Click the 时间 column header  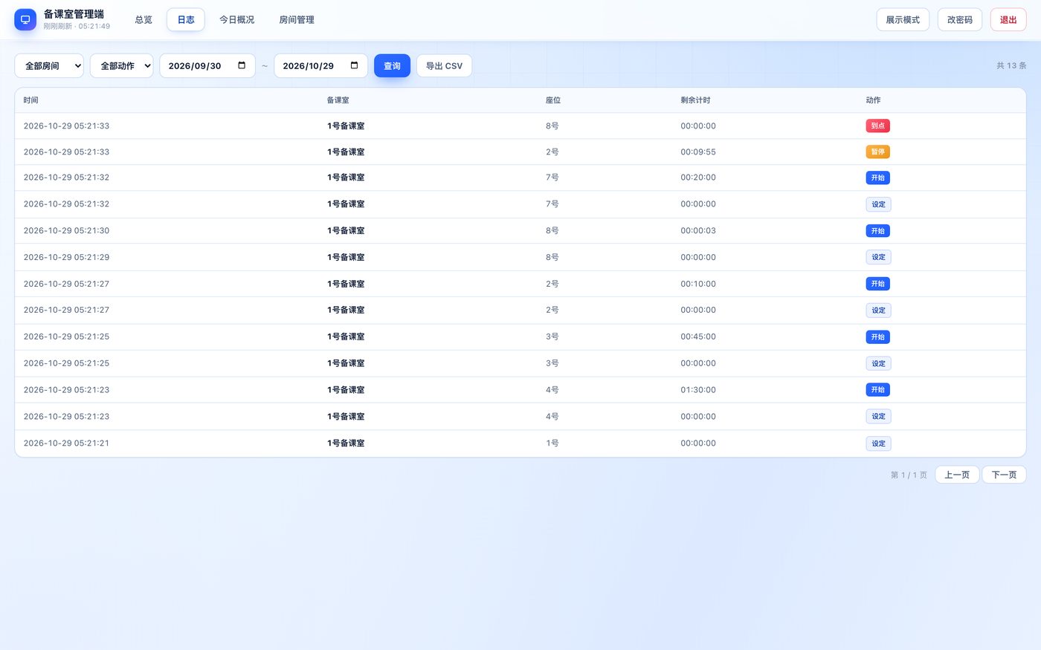pyautogui.click(x=30, y=100)
